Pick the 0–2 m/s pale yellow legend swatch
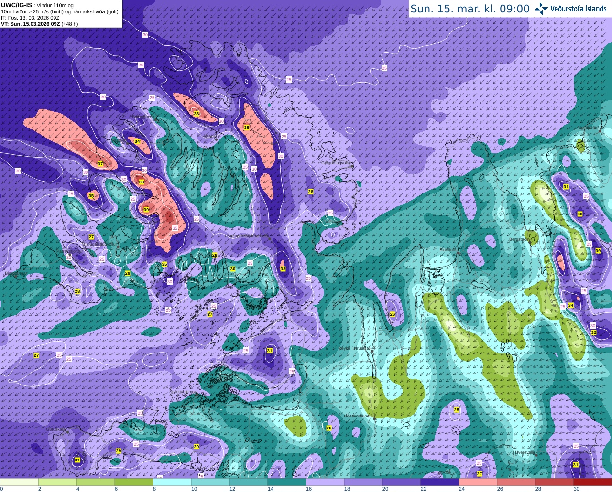 [x=19, y=482]
